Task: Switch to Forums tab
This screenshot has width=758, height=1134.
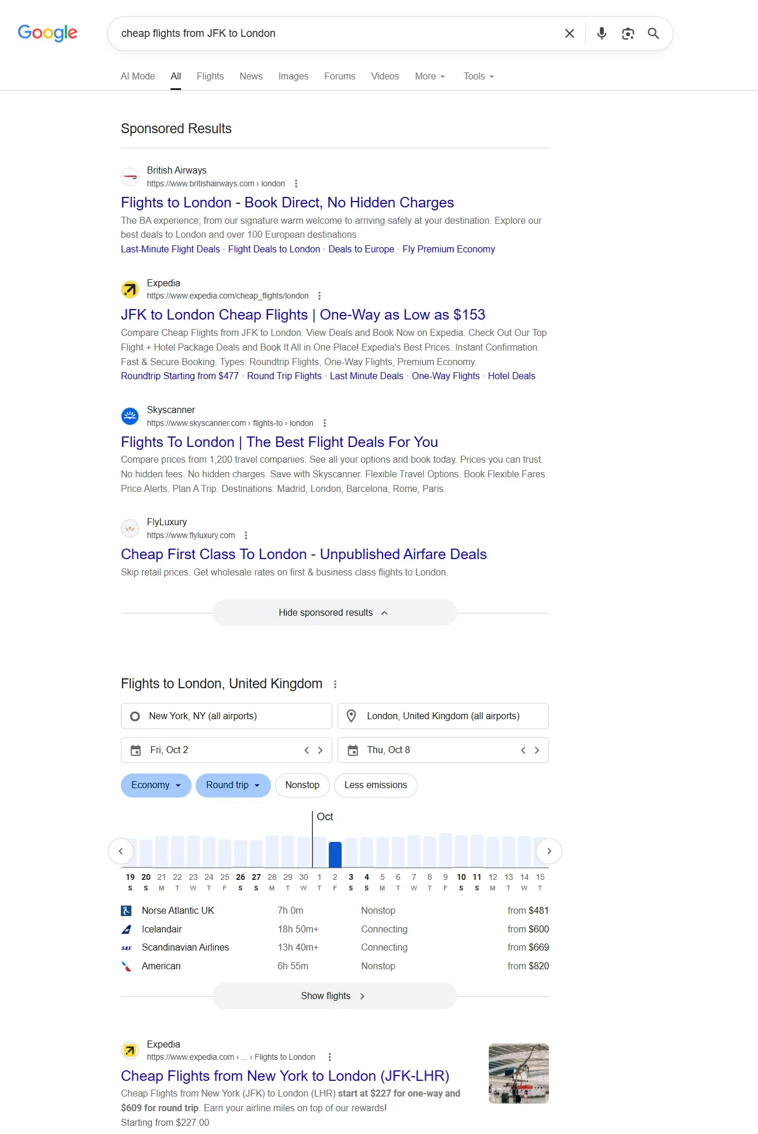Action: pos(340,77)
